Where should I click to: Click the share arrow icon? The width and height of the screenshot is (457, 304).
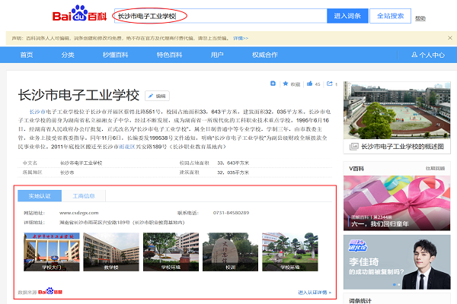point(328,84)
